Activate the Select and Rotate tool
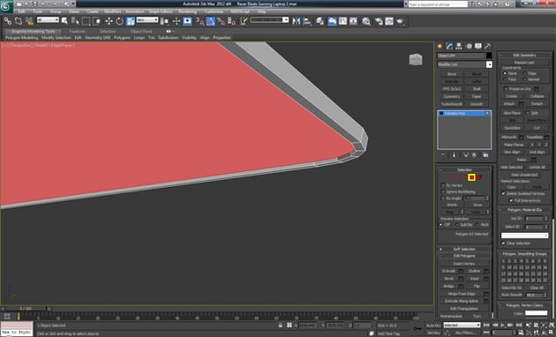The width and height of the screenshot is (556, 337). point(119,21)
